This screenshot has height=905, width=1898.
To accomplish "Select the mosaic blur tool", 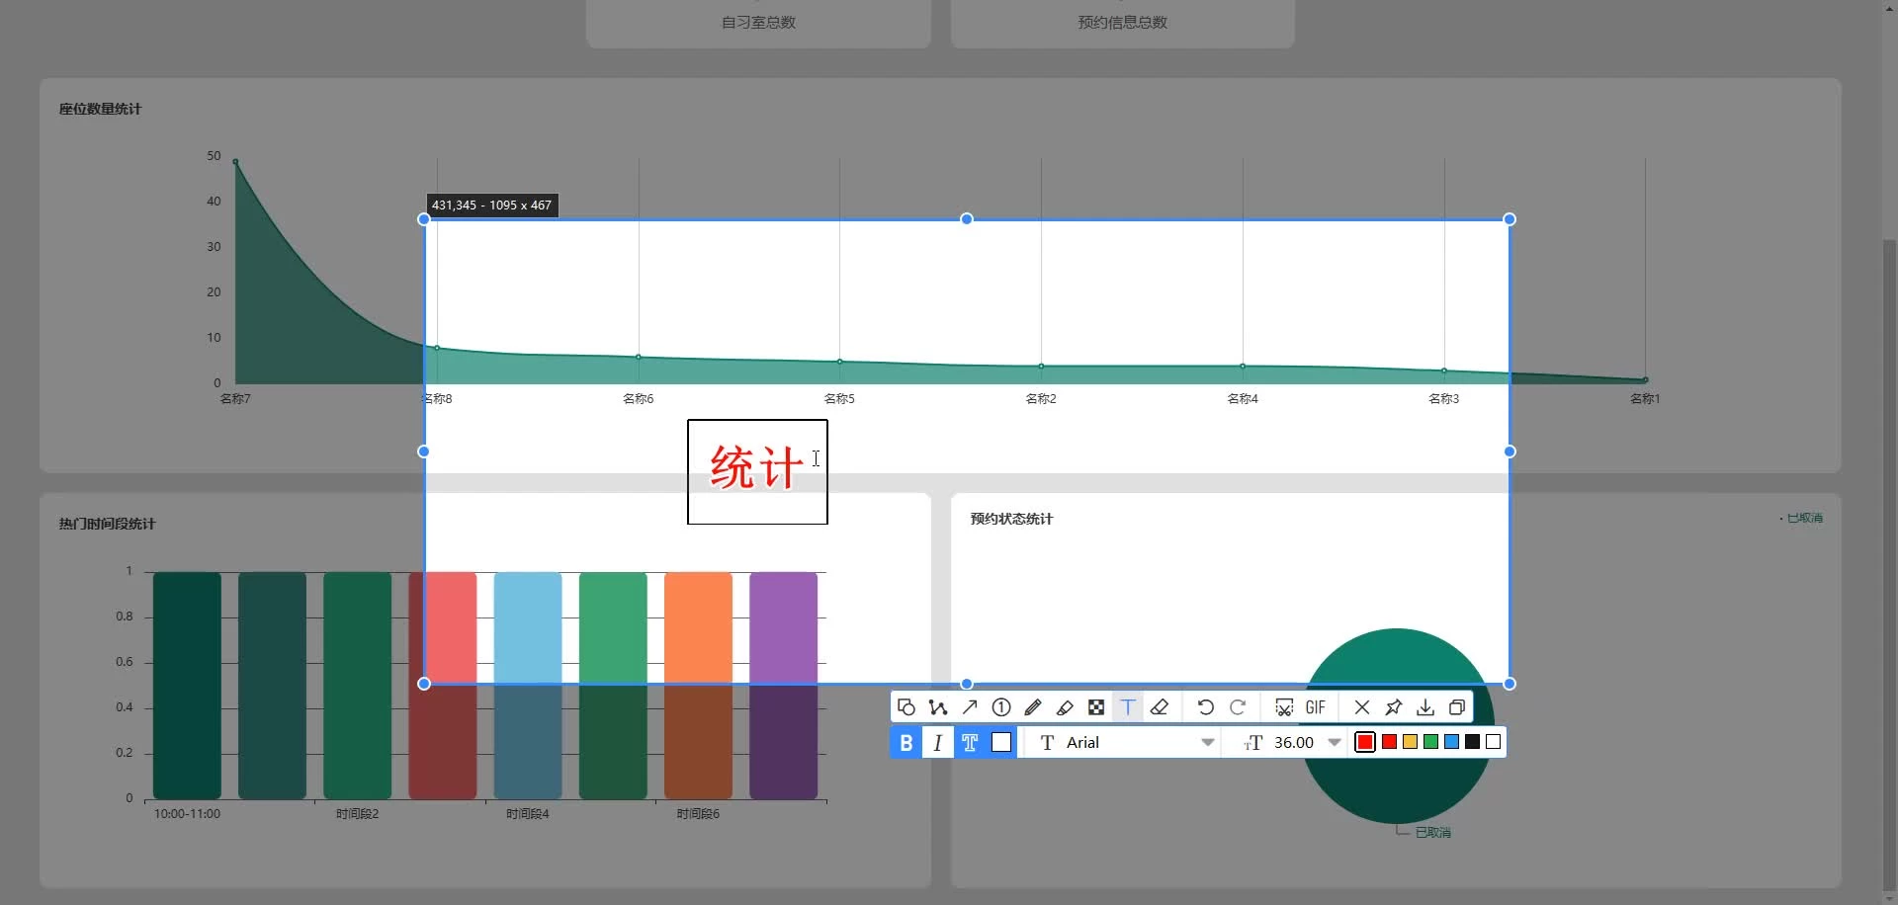I will pyautogui.click(x=1096, y=707).
